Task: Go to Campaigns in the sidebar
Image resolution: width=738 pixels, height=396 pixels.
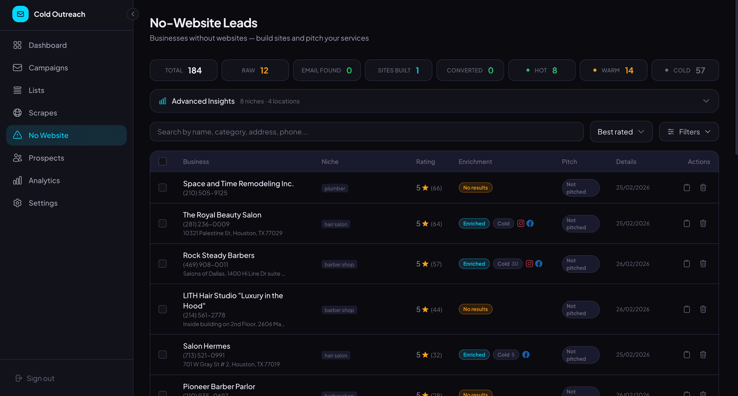Action: coord(48,68)
